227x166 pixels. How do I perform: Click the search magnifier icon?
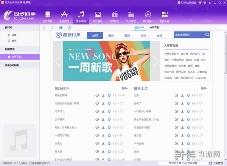click(207, 35)
